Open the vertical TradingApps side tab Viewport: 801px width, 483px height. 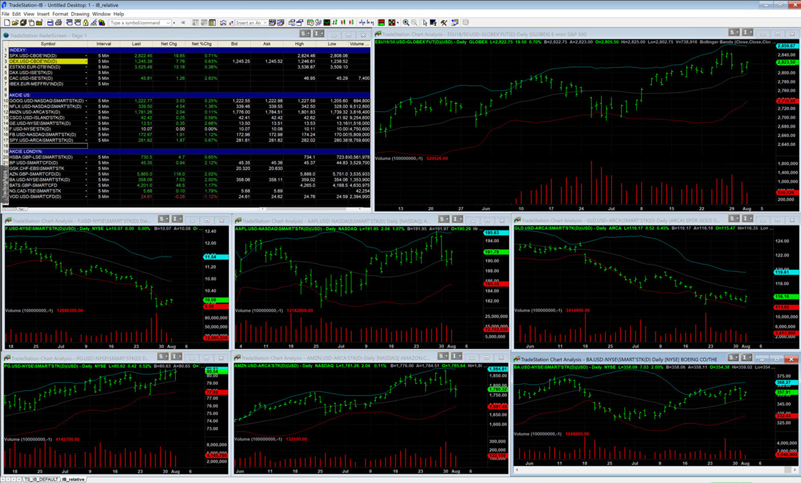point(4,183)
